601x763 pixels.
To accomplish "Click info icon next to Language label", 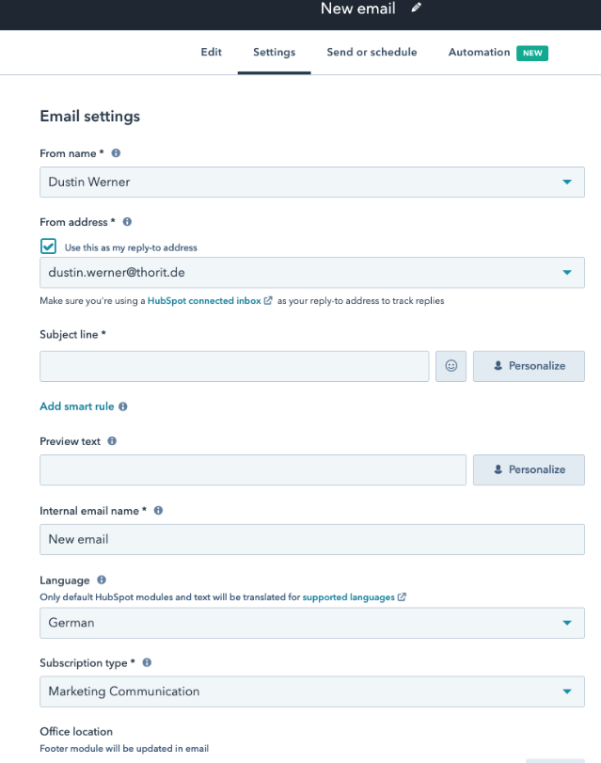I will 102,580.
